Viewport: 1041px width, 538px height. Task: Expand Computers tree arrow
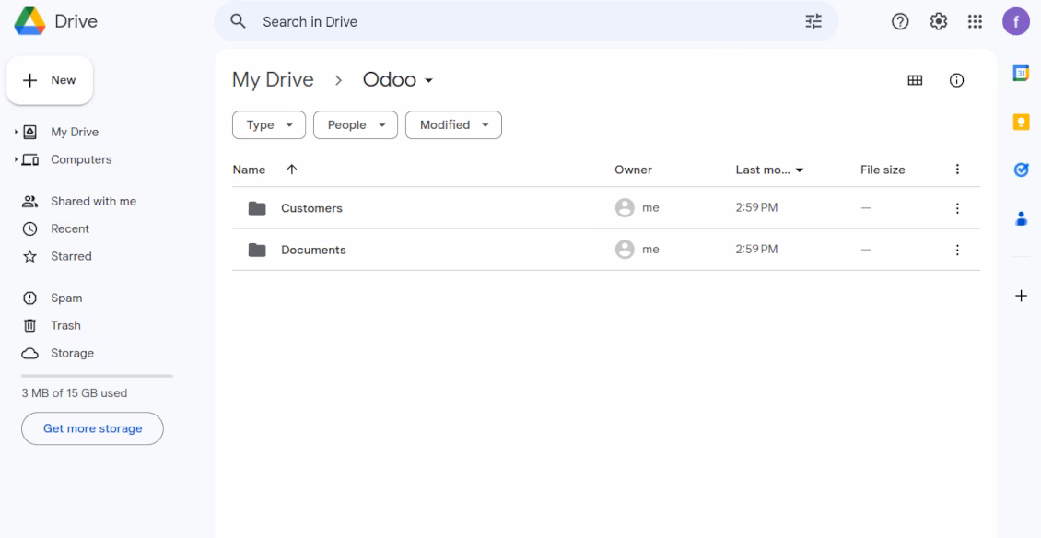16,159
